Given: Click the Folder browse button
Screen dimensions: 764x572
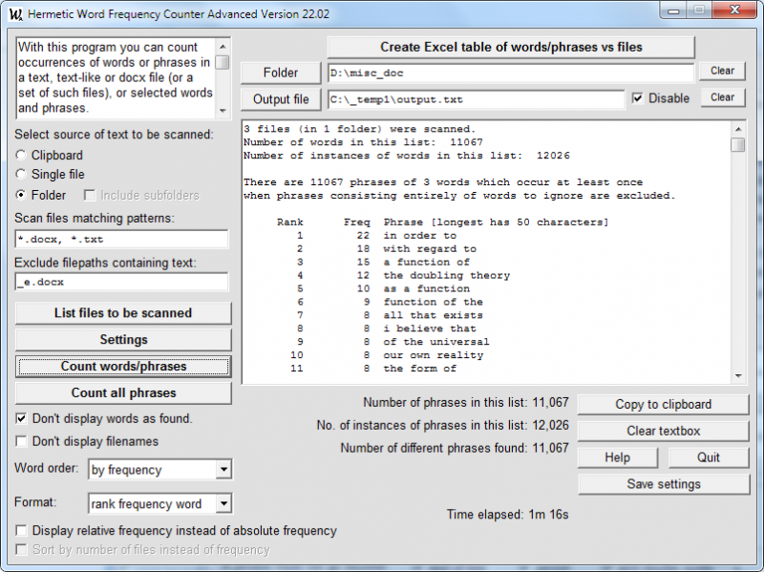Looking at the screenshot, I should pyautogui.click(x=281, y=73).
